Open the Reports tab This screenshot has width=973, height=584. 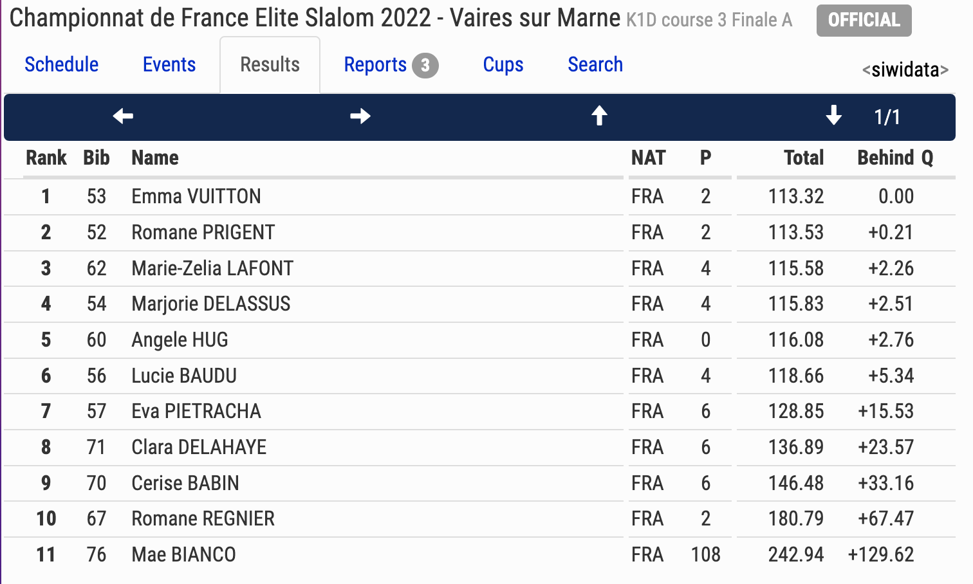point(375,65)
